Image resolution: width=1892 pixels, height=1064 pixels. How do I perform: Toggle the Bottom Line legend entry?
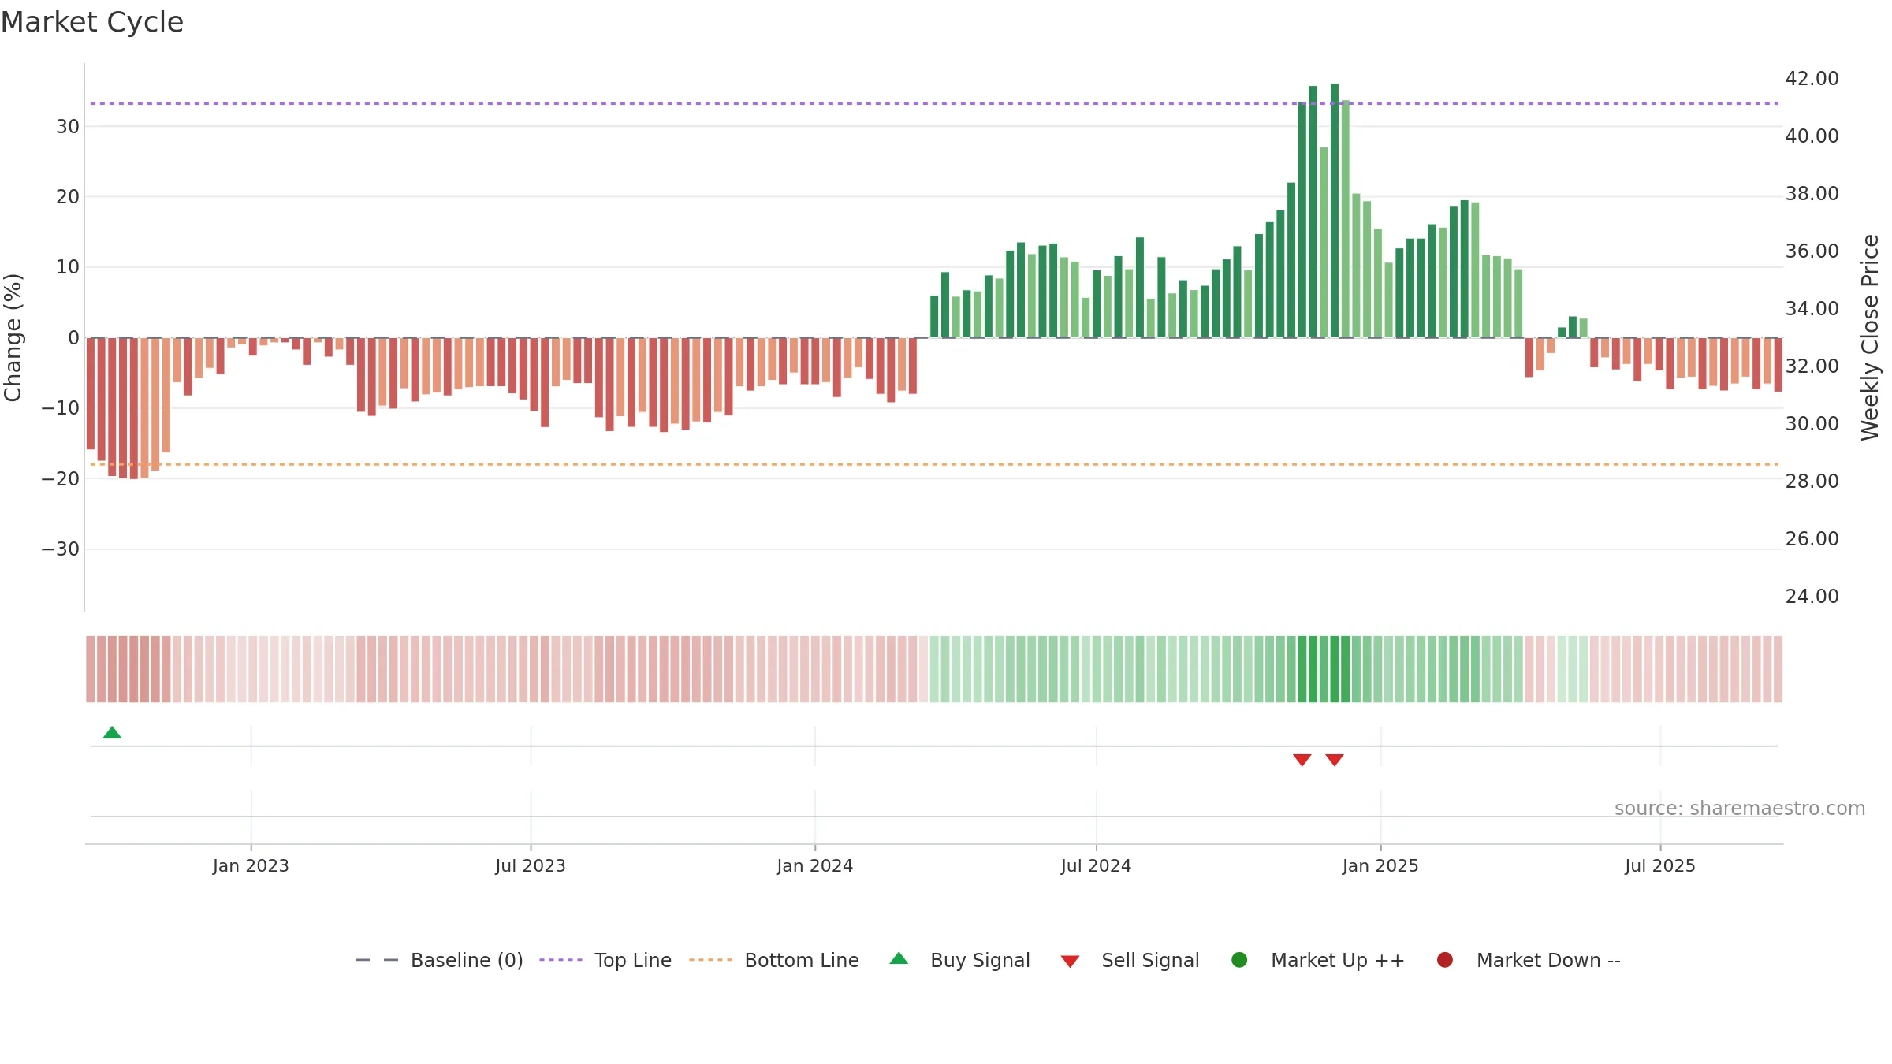773,960
